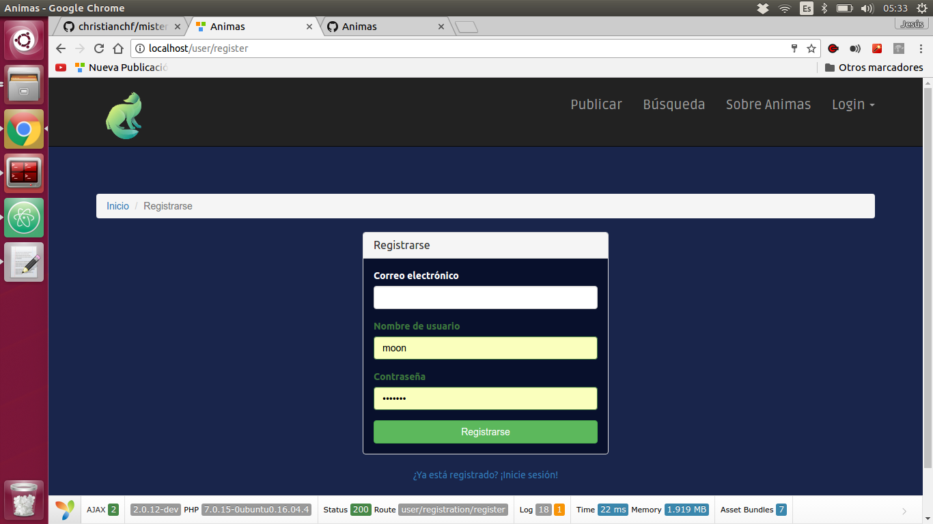This screenshot has height=524, width=933.
Task: Bookmark this page with the star icon
Action: coord(811,48)
